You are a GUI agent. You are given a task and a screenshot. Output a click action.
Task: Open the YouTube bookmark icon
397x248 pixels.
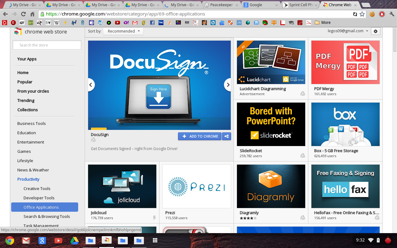[118, 23]
